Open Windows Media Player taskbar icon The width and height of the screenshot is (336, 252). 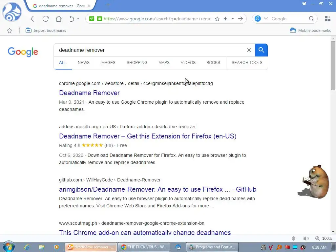(56, 247)
